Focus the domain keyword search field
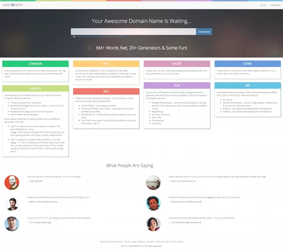The width and height of the screenshot is (283, 249). (133, 32)
